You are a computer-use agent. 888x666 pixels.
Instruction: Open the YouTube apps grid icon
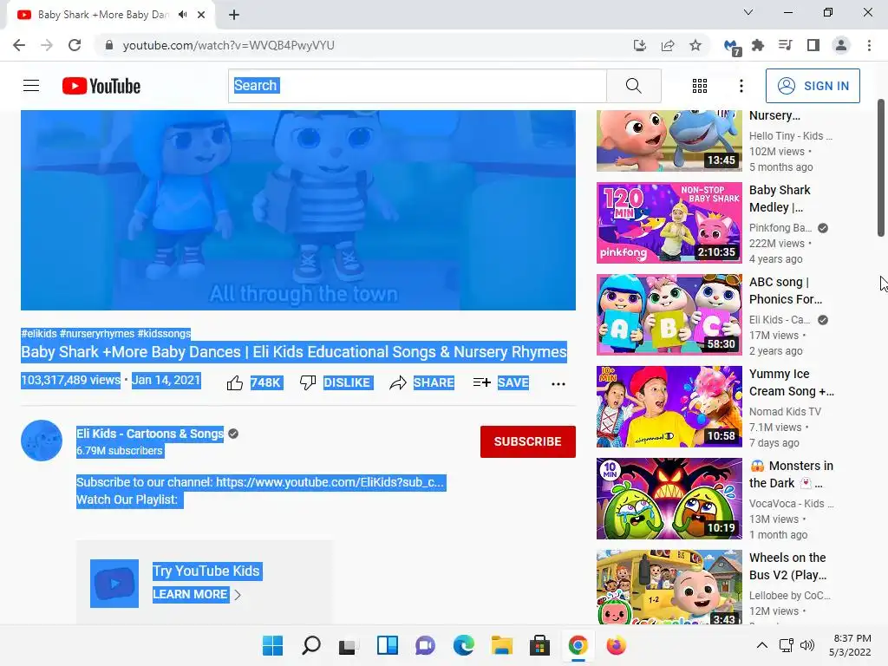pyautogui.click(x=700, y=86)
